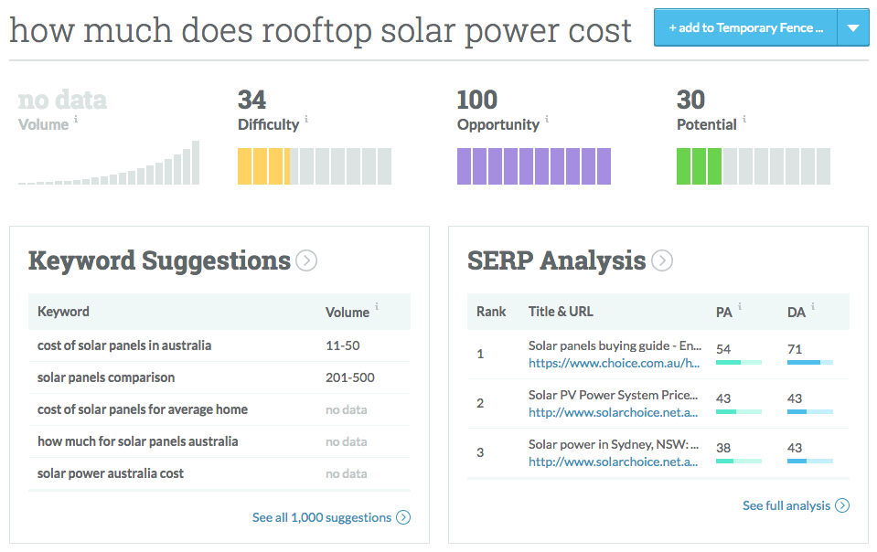Select keyword 'cost of solar panels in australia'
The image size is (877, 552).
click(x=124, y=345)
